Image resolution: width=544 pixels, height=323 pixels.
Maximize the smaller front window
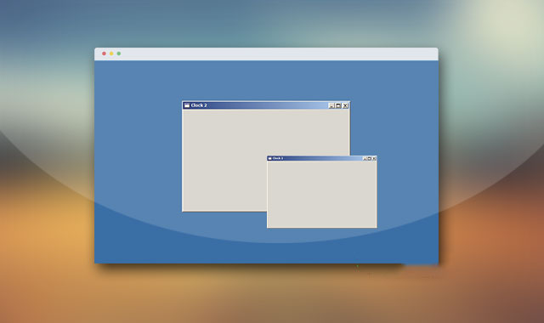pos(369,159)
